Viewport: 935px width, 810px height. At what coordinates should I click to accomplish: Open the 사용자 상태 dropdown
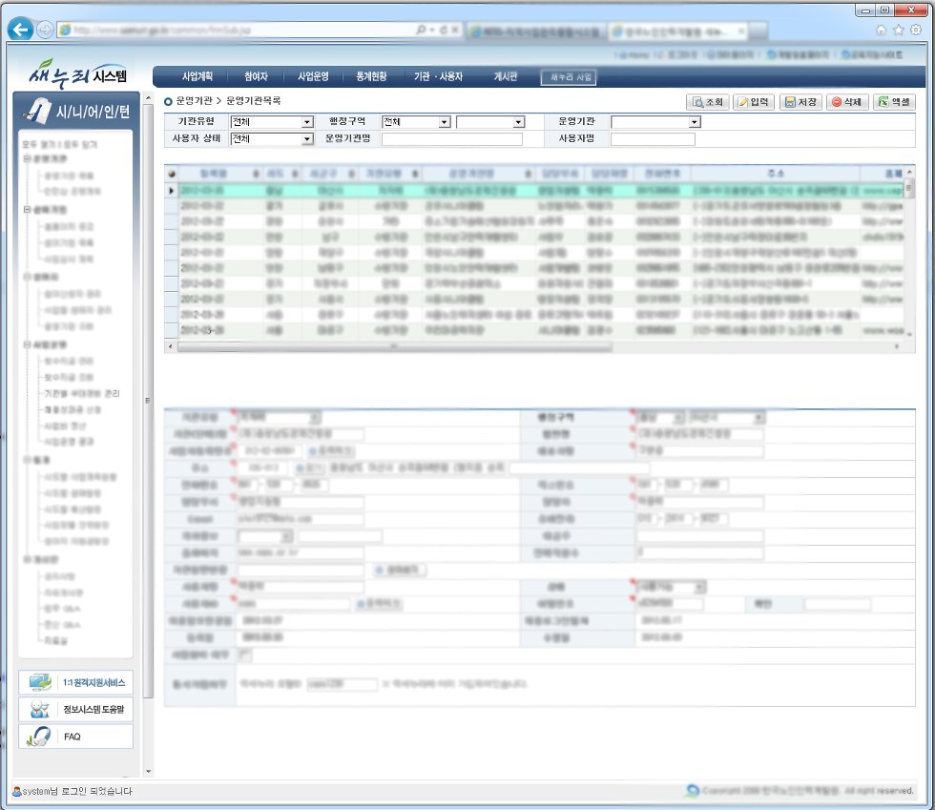tap(272, 139)
